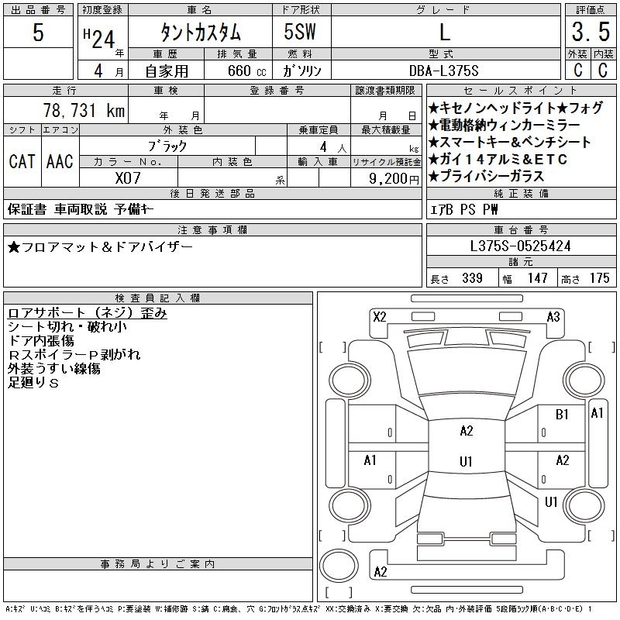Select the A2 mark on the rear bumper
Image resolution: width=620 pixels, height=620 pixels.
[x=381, y=572]
